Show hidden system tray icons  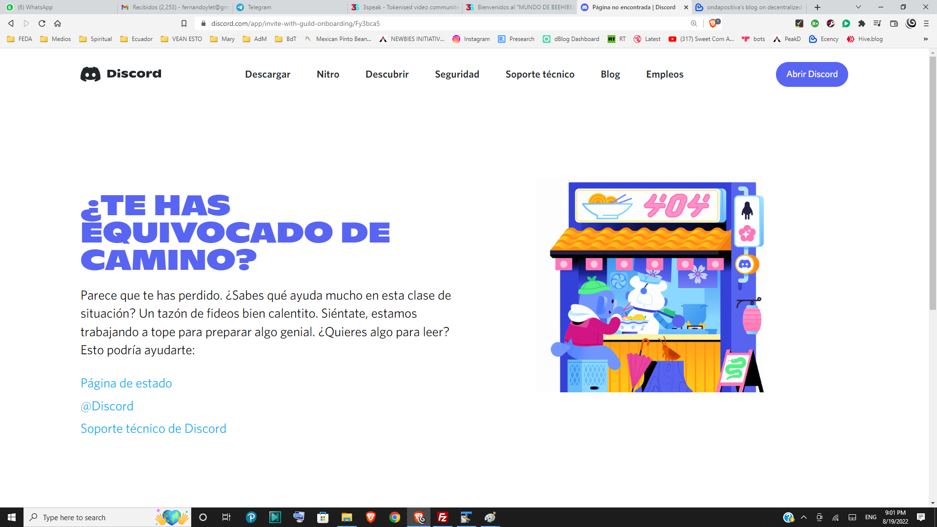tap(804, 517)
